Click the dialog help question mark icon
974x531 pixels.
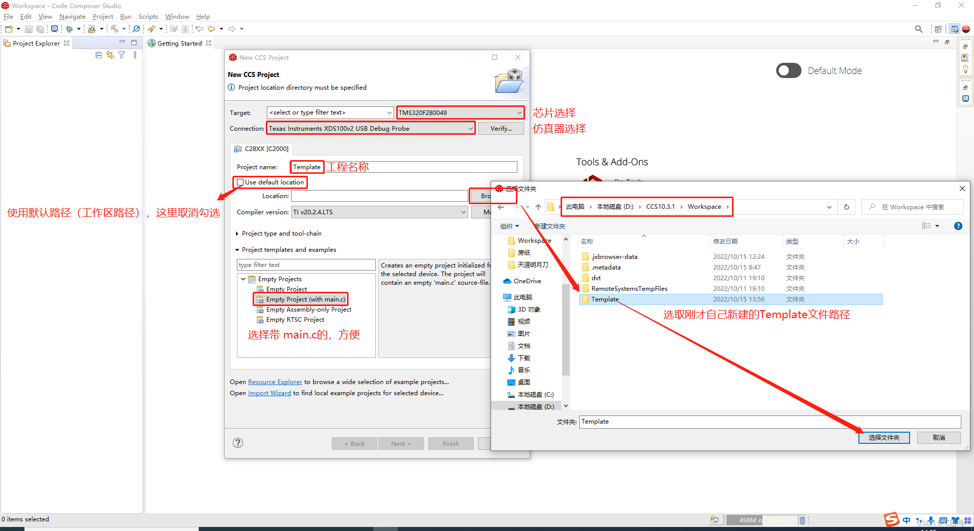point(238,443)
